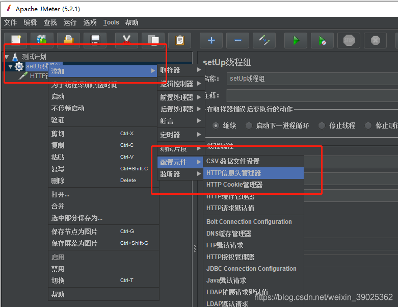Click the Collapse all minus icon
The width and height of the screenshot is (398, 307).
[238, 40]
